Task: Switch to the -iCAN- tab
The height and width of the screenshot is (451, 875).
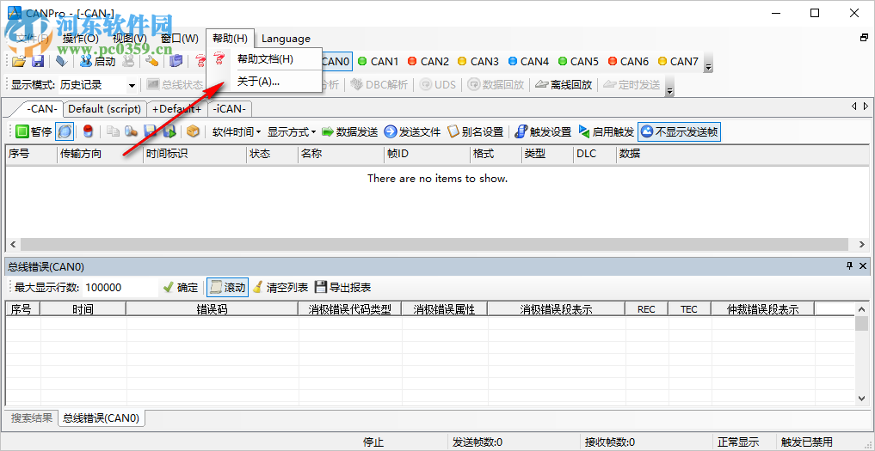Action: pos(230,109)
